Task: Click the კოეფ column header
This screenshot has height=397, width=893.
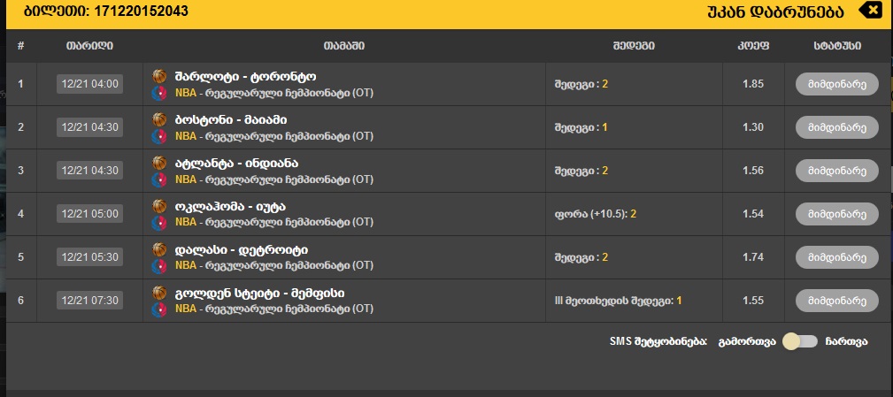Action: pos(753,46)
